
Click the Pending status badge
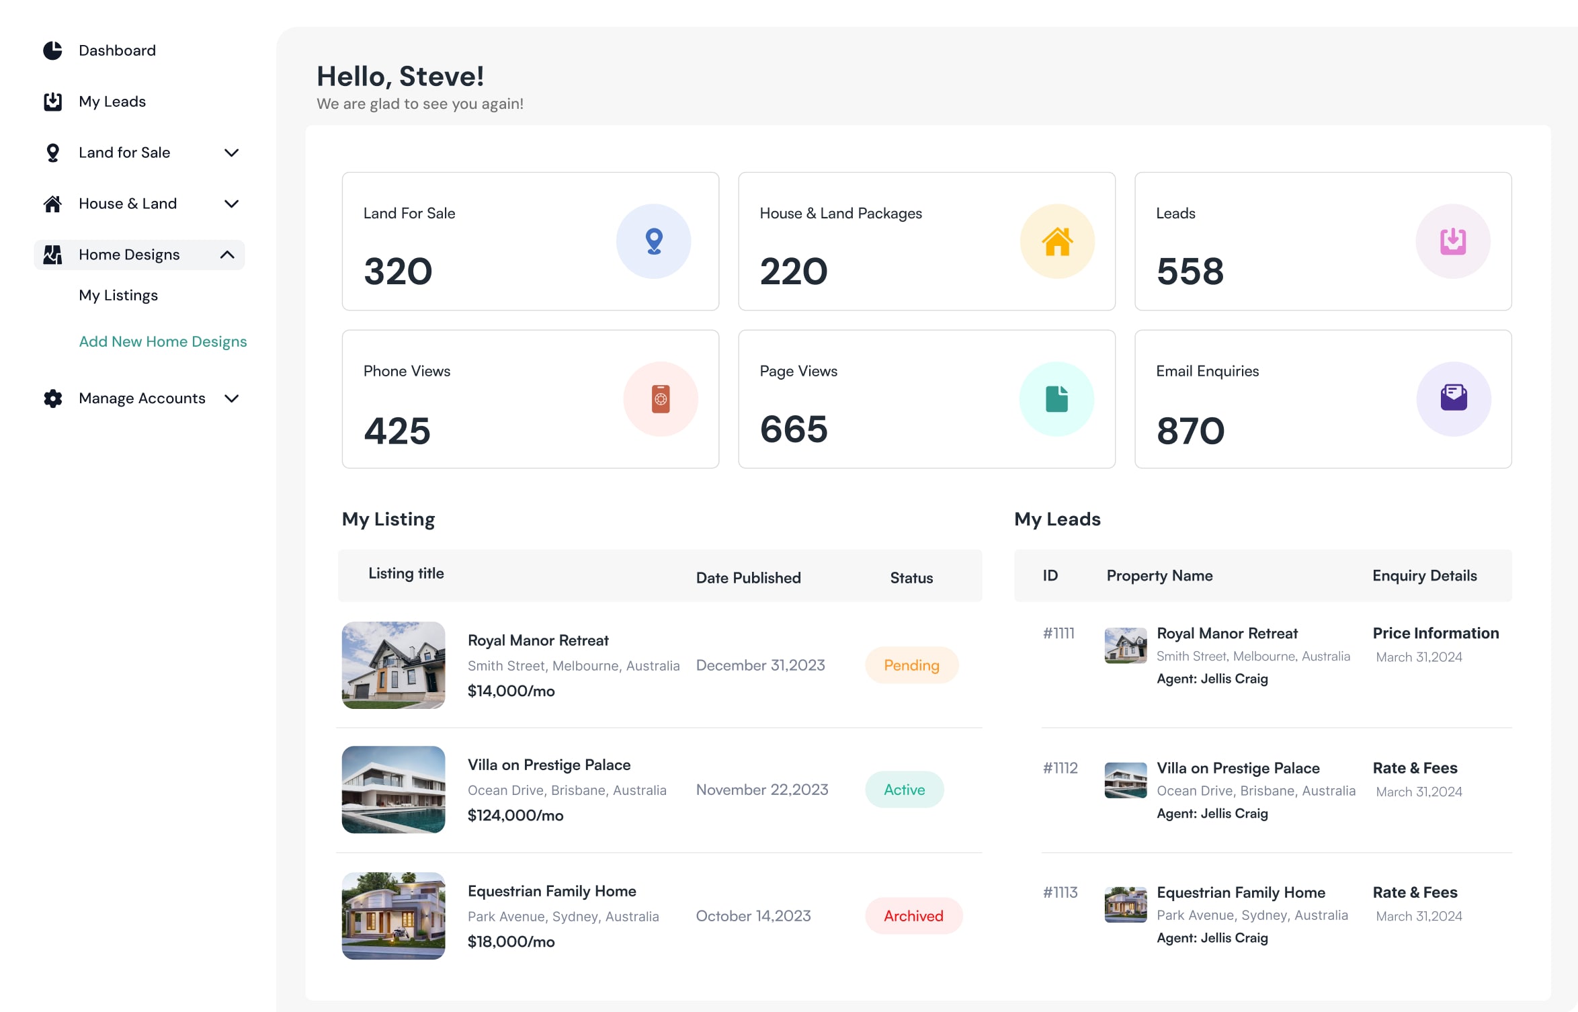[x=911, y=665]
